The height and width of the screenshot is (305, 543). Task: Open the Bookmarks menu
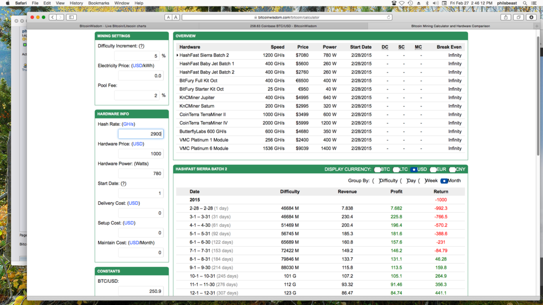pyautogui.click(x=99, y=3)
